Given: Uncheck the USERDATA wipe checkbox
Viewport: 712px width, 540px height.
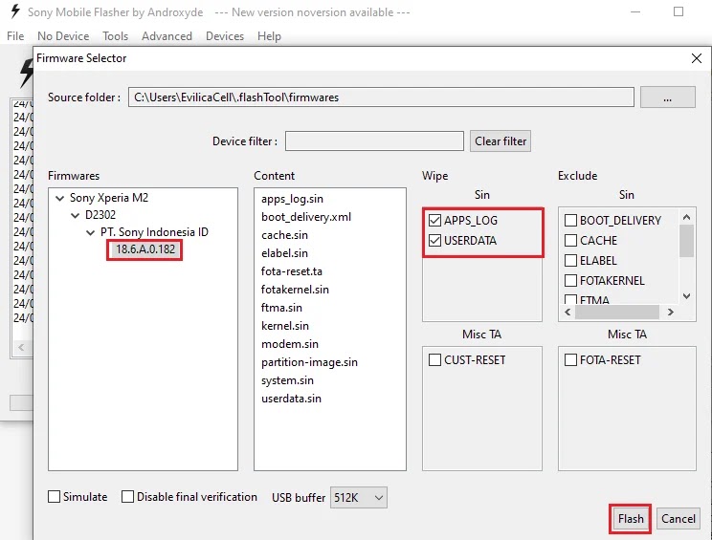Looking at the screenshot, I should coord(436,241).
